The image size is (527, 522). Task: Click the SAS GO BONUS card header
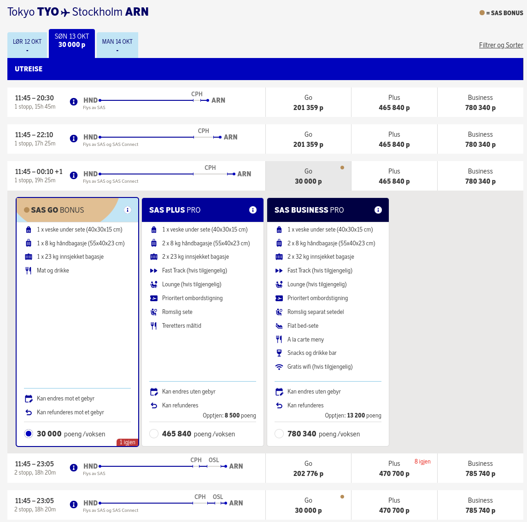pos(77,210)
